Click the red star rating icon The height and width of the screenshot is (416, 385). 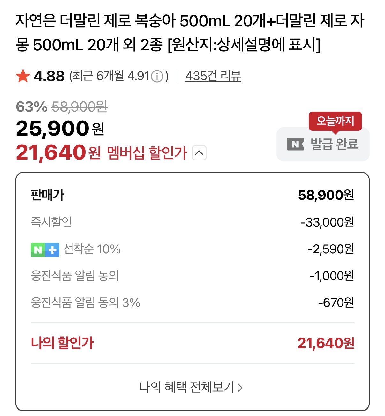(23, 76)
